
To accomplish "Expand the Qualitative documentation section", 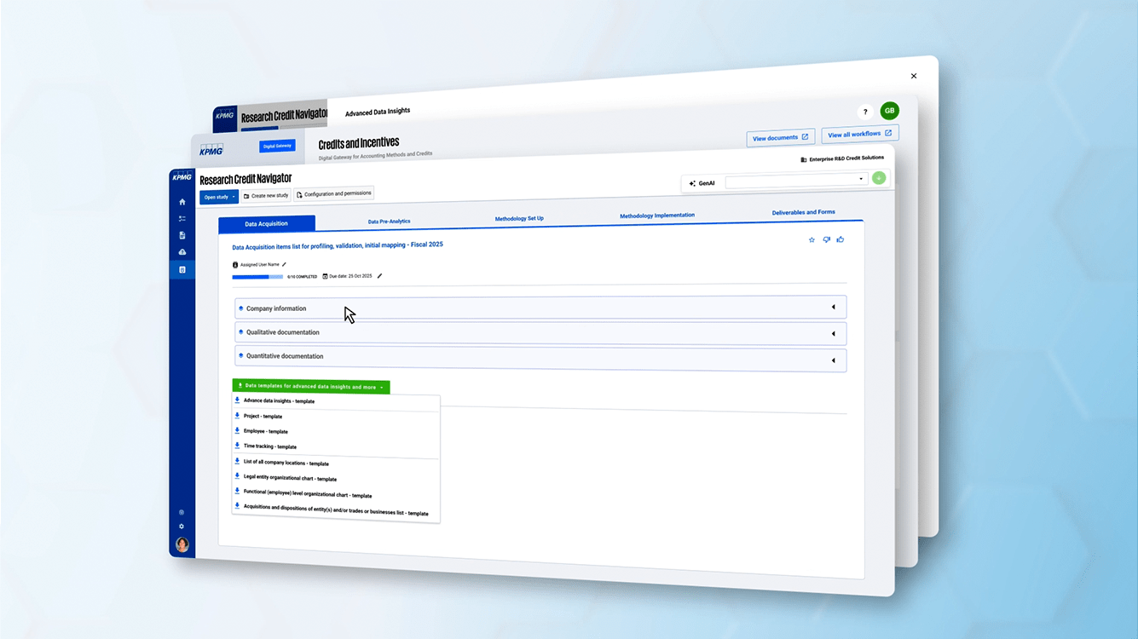I will click(540, 333).
